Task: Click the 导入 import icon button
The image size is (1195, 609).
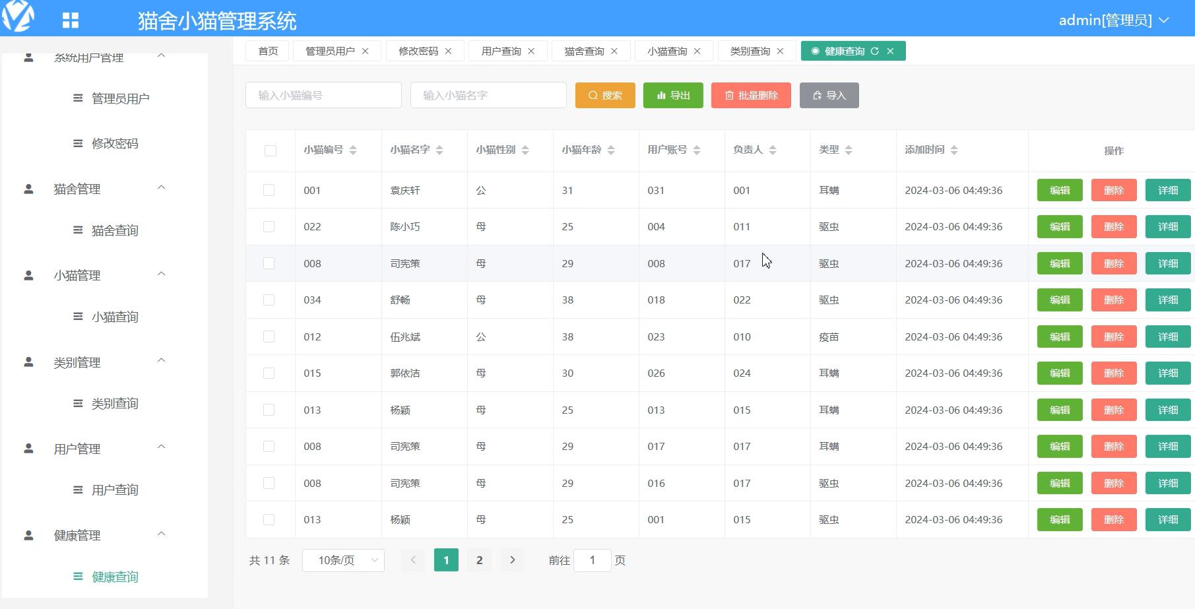Action: (817, 95)
